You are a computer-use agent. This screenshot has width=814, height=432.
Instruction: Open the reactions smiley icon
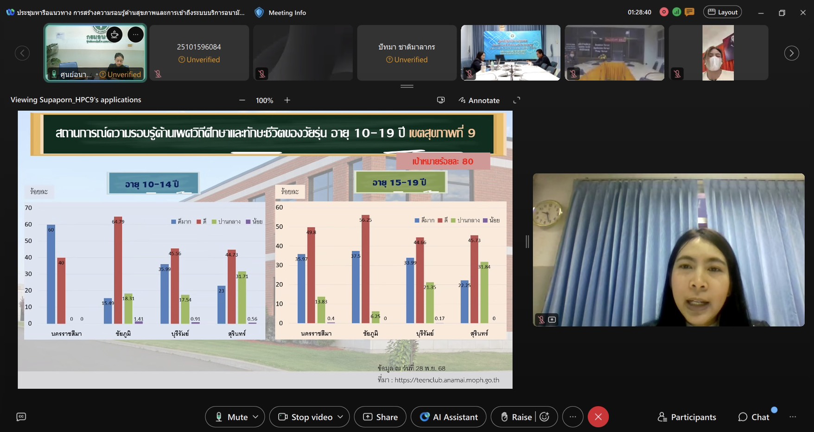545,417
